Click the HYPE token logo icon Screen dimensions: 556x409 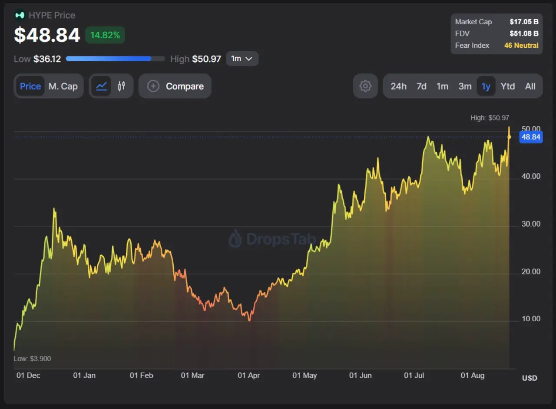(x=20, y=15)
